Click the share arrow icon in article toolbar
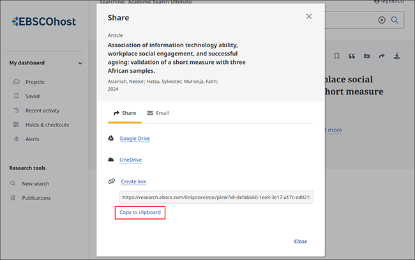This screenshot has height=260, width=415. point(382,56)
